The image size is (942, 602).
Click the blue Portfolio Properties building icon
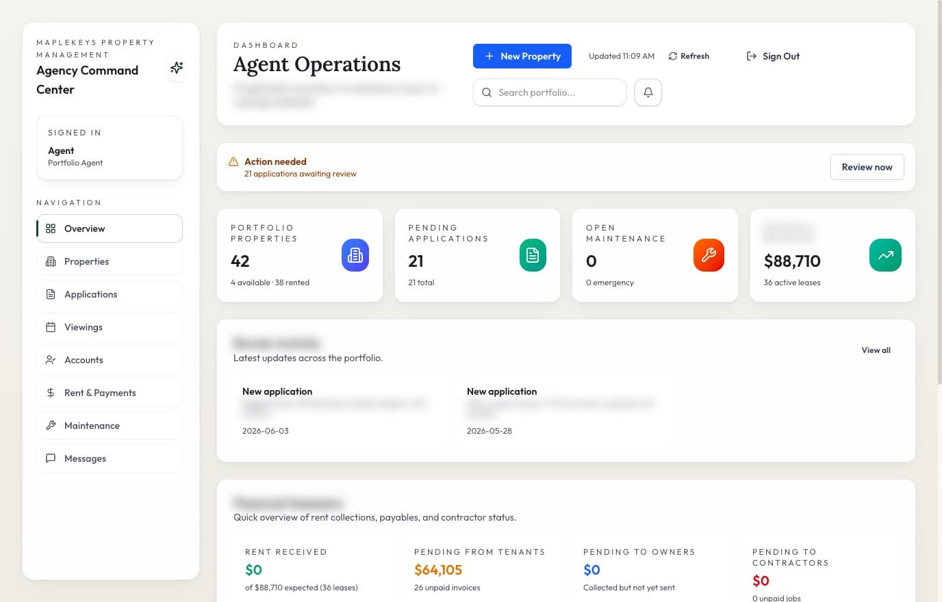coord(355,255)
